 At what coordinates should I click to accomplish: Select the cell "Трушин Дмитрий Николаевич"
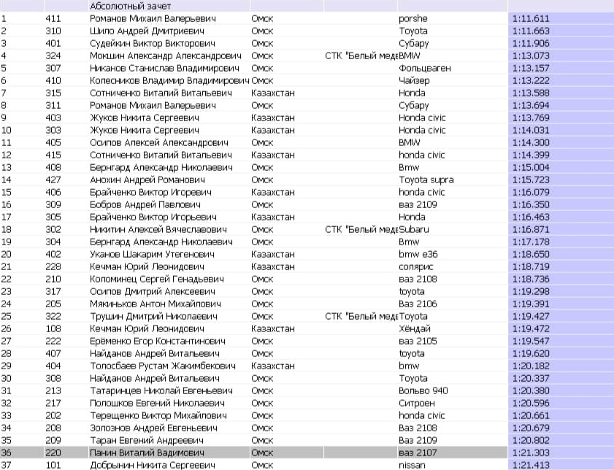tap(153, 316)
